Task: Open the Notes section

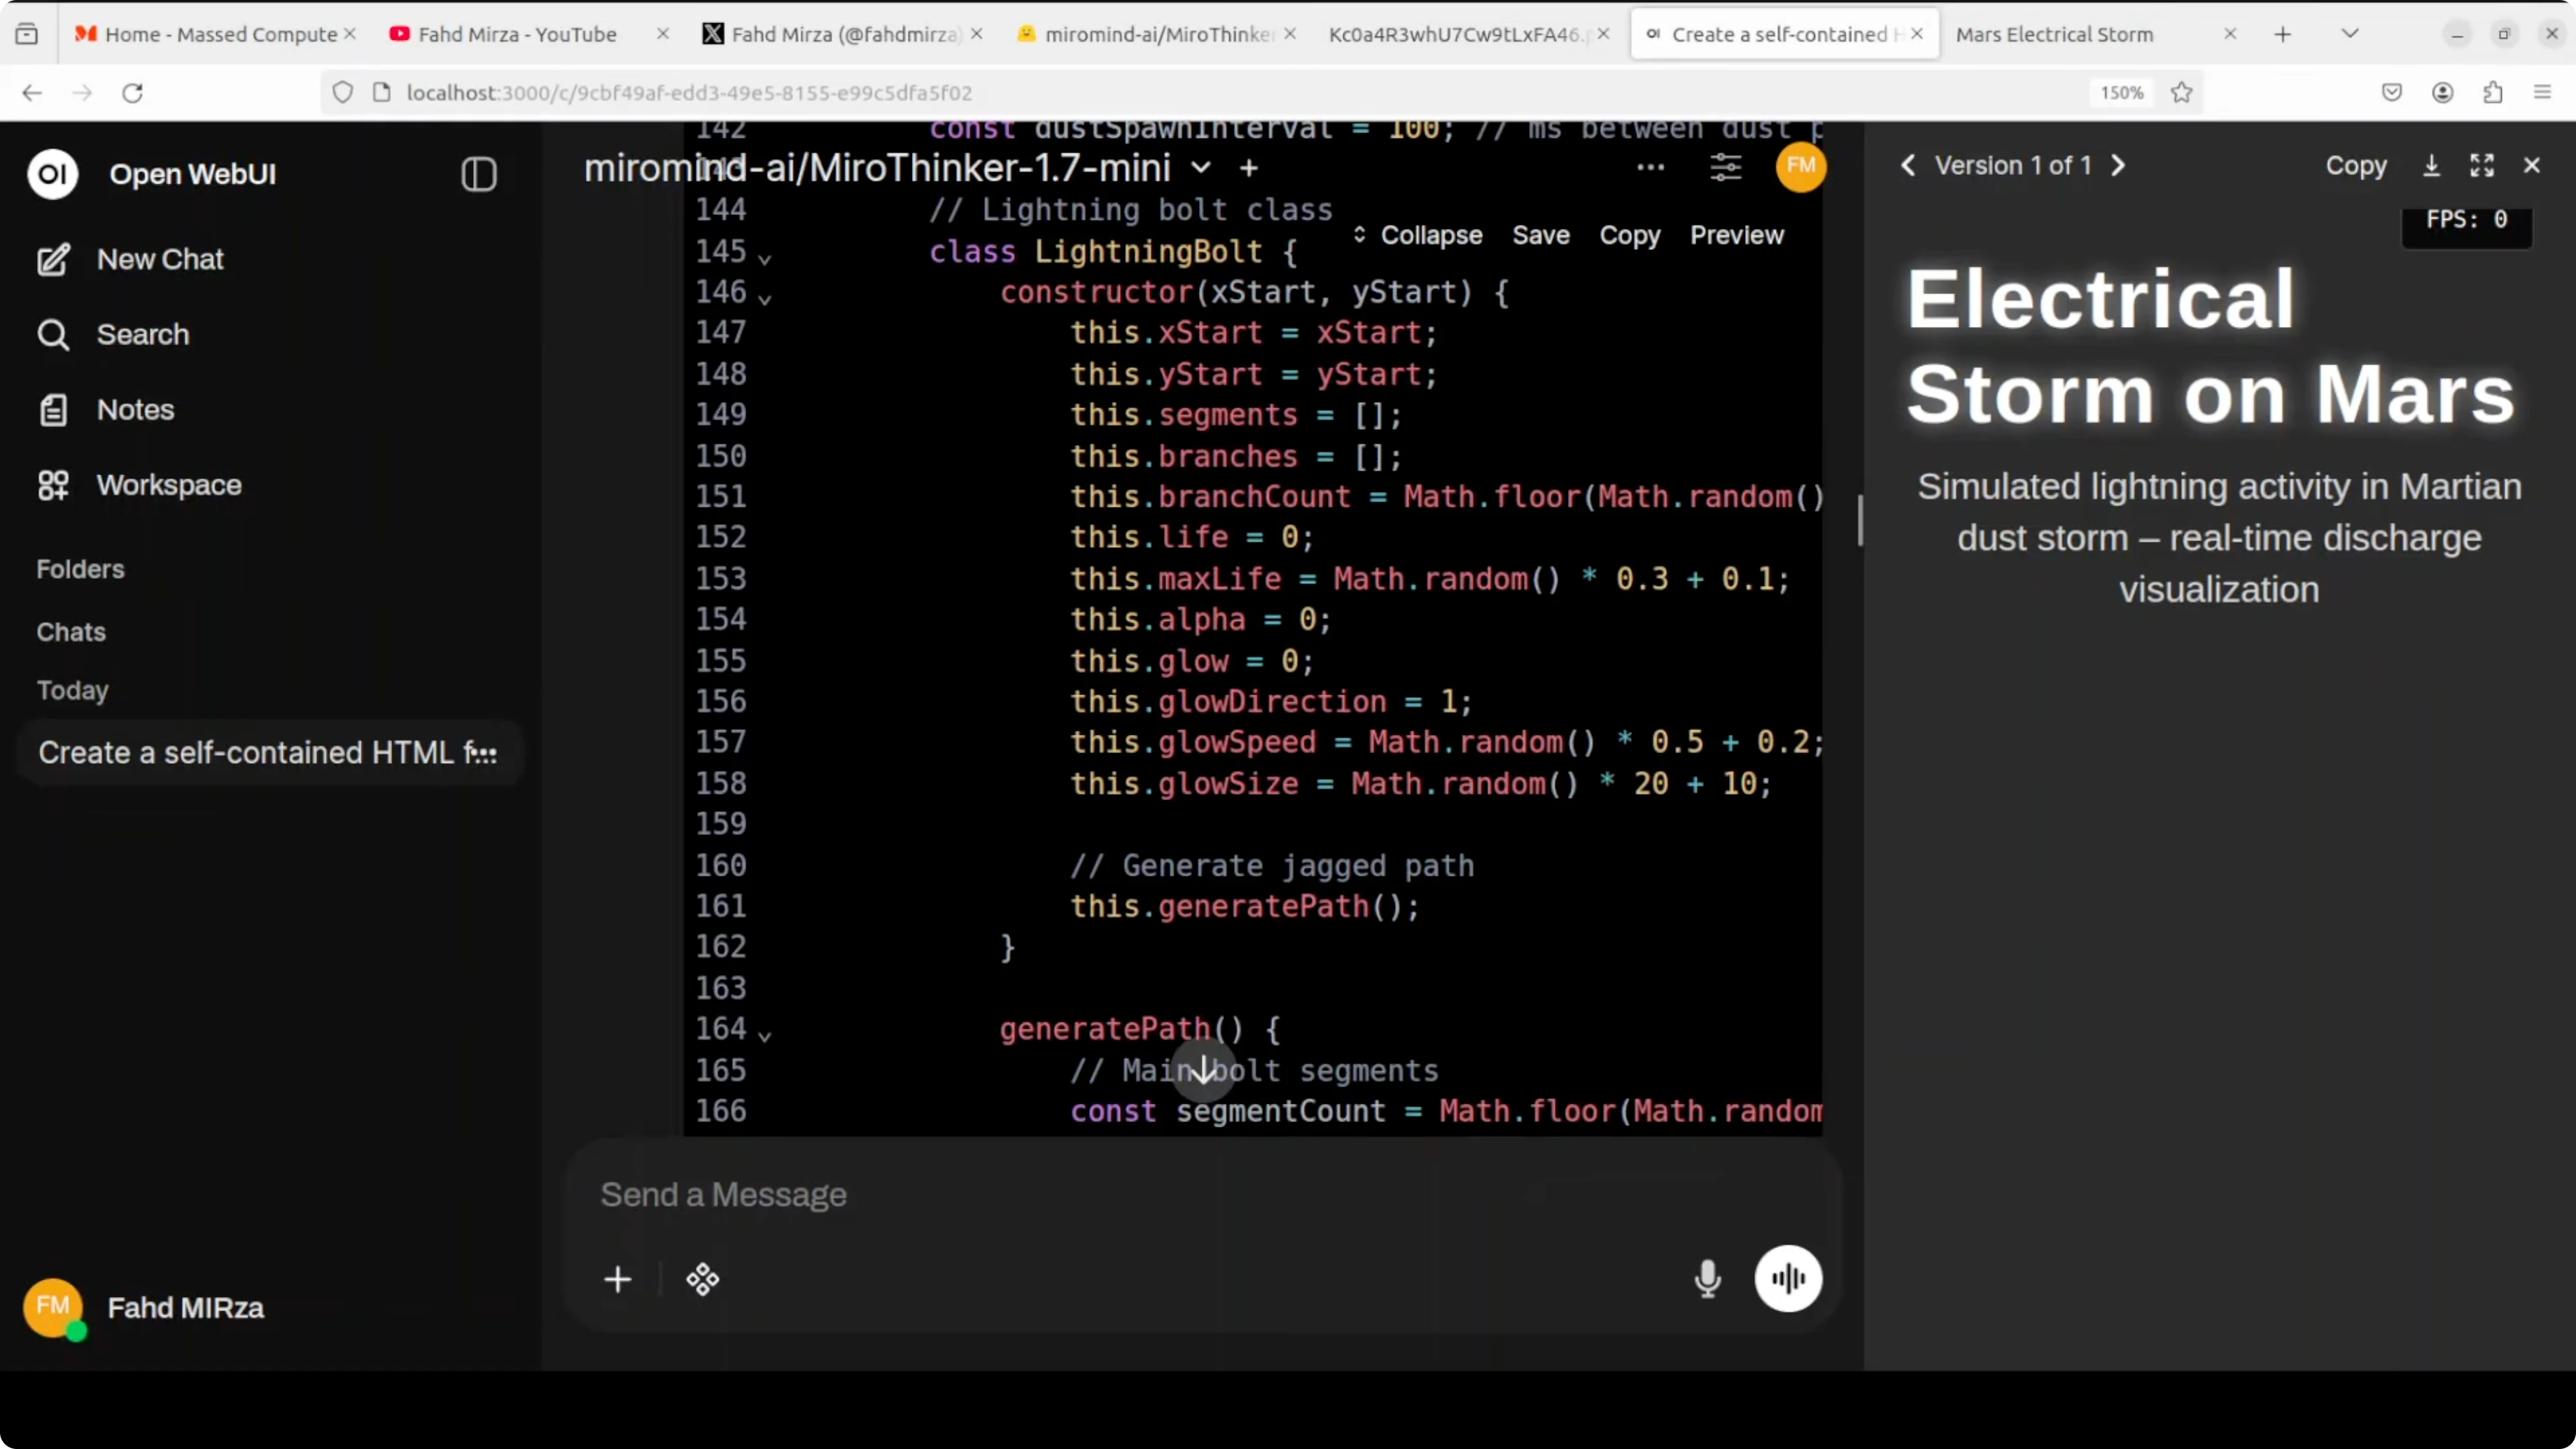Action: (x=135, y=409)
